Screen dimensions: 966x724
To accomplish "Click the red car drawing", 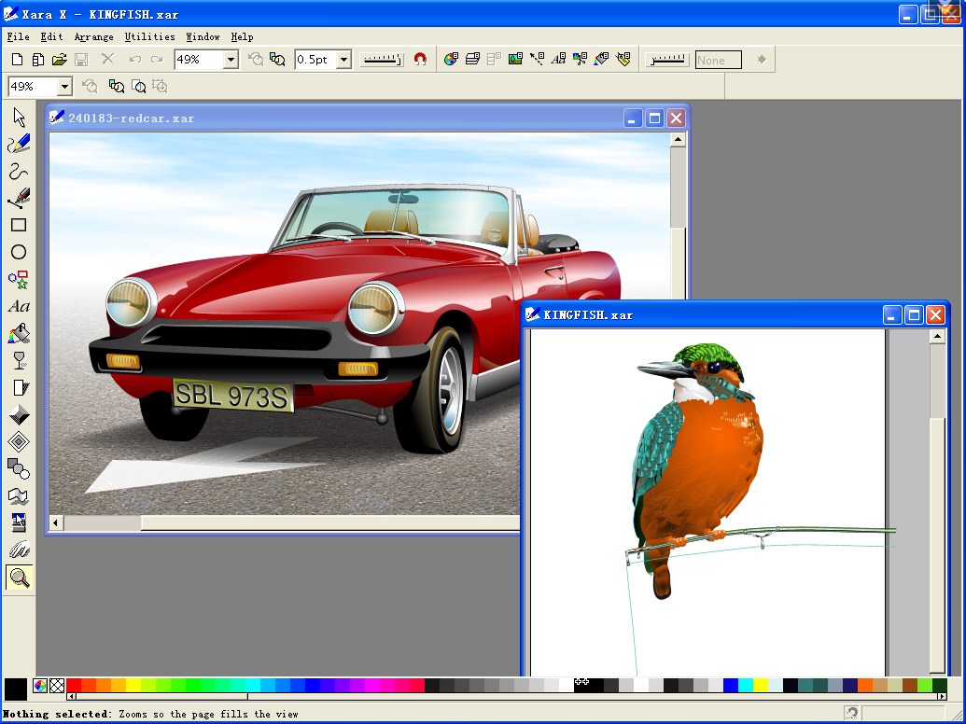I will (x=355, y=317).
